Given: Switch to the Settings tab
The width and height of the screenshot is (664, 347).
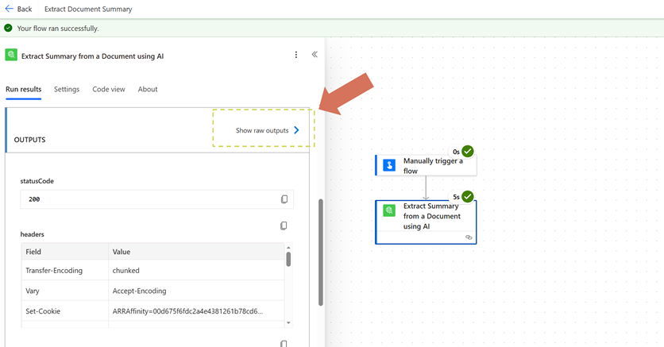Looking at the screenshot, I should [x=67, y=89].
